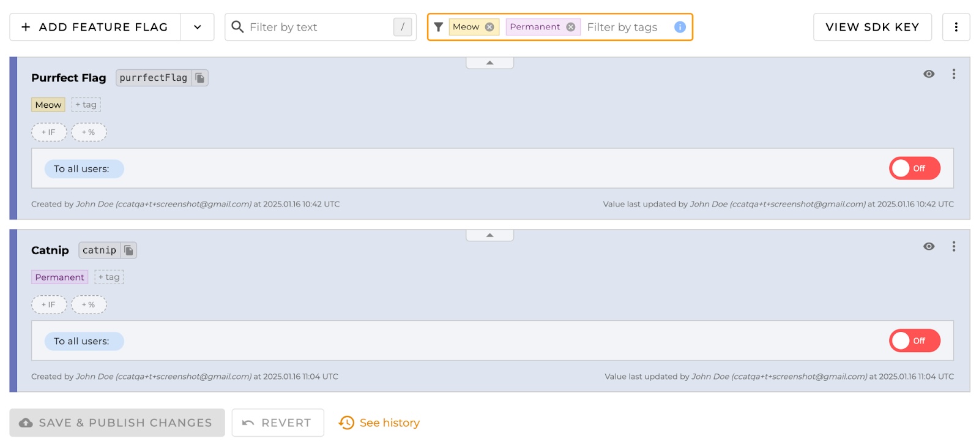This screenshot has width=979, height=444.
Task: Collapse the Purrfect Flag card
Action: click(489, 63)
